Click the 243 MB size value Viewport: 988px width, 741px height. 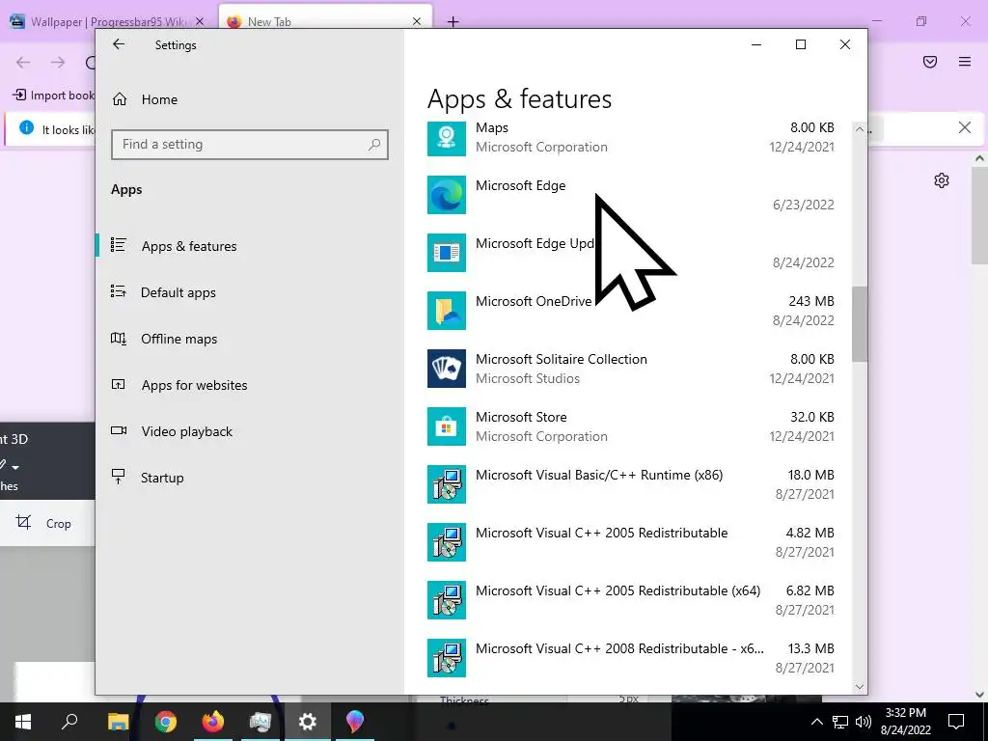point(810,301)
